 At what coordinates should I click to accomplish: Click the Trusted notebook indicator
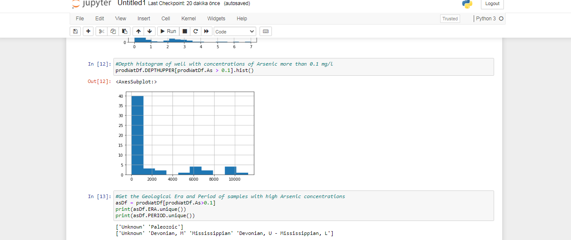[x=450, y=19]
